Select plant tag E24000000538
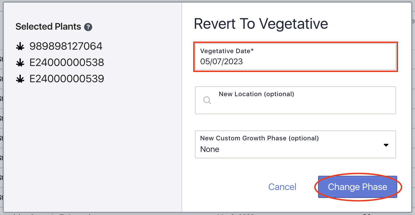Screen dimensions: 415x215 (x=67, y=63)
